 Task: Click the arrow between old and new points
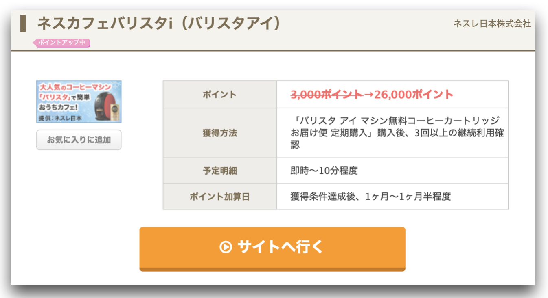point(368,95)
